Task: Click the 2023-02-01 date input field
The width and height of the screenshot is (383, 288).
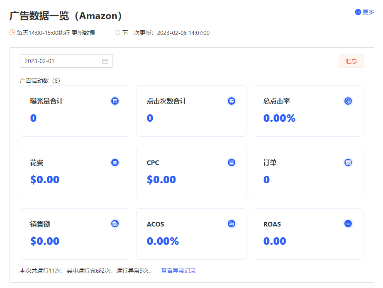Action: (x=66, y=61)
